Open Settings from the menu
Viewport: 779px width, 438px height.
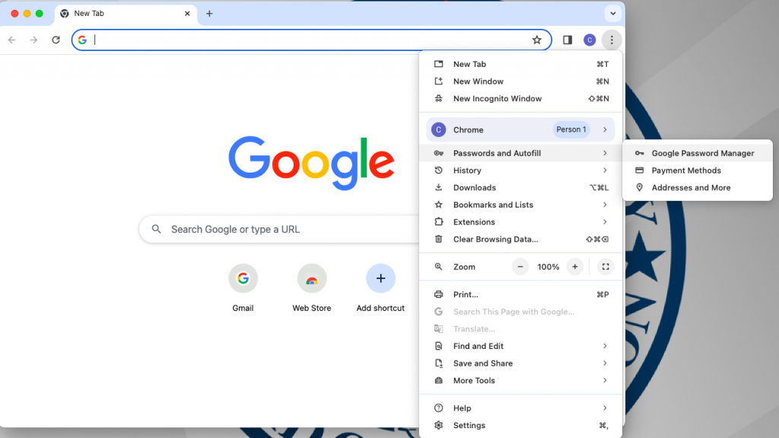(520, 425)
